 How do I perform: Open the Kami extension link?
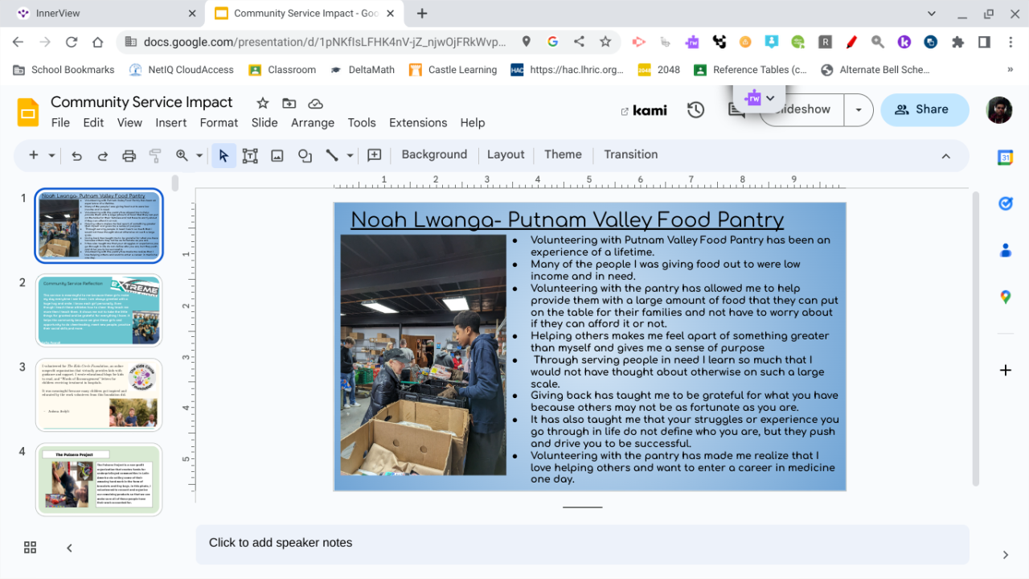(x=644, y=110)
